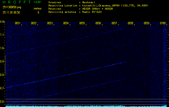Select the 0655 time tick label
Image resolution: width=169 pixels, height=107 pixels.
(x=82, y=23)
